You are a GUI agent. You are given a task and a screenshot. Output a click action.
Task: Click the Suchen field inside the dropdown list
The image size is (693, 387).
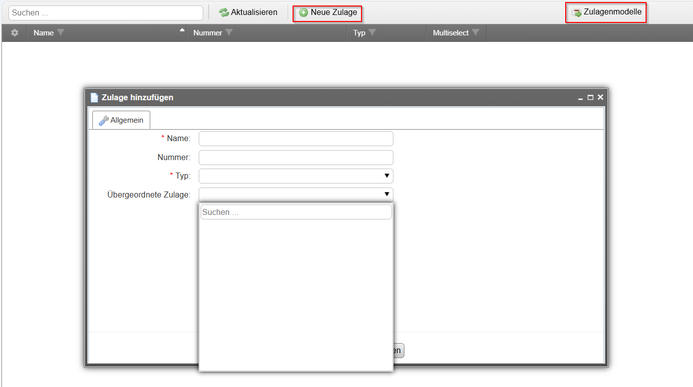point(296,212)
